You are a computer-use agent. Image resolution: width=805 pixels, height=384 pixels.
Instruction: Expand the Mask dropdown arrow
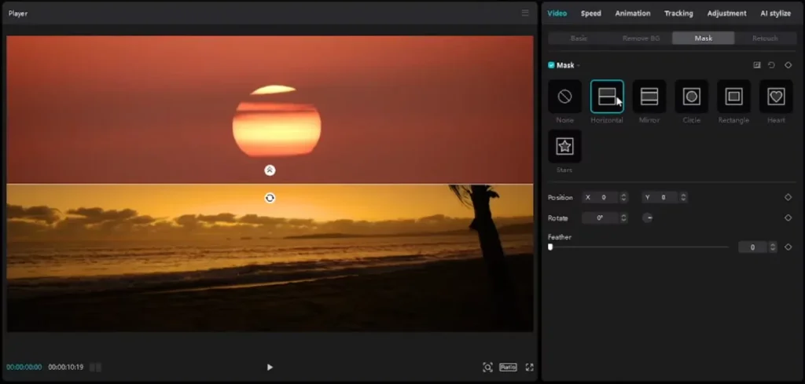578,66
